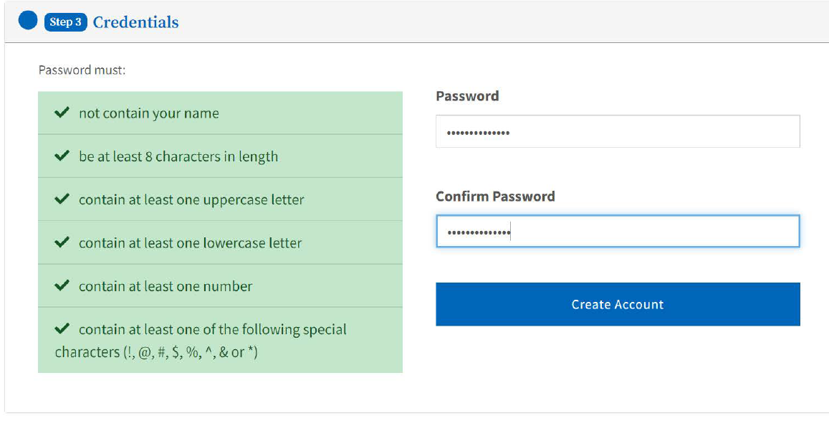This screenshot has width=829, height=421.
Task: Click the checkmark for the uppercase letter rule
Action: pos(62,199)
